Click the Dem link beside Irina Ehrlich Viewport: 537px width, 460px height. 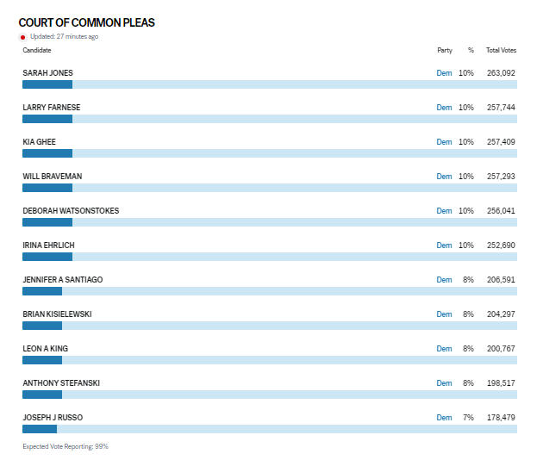[x=444, y=246]
